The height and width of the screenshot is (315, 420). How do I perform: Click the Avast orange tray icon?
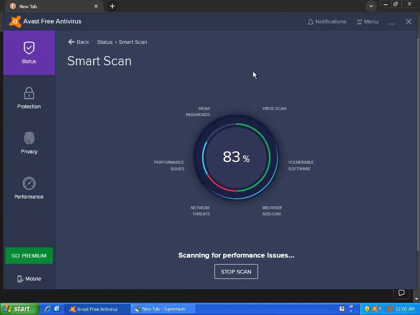(x=374, y=309)
